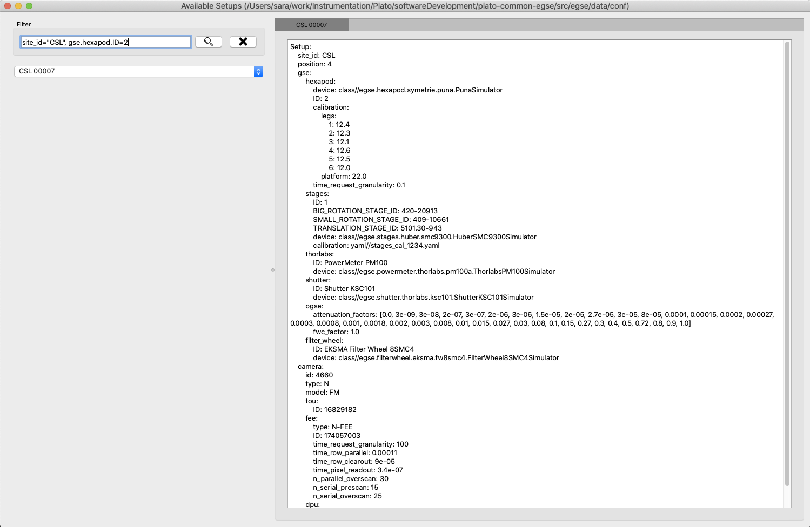Click the 'fwc_factor: 1.0' line
The width and height of the screenshot is (810, 527).
pyautogui.click(x=336, y=332)
